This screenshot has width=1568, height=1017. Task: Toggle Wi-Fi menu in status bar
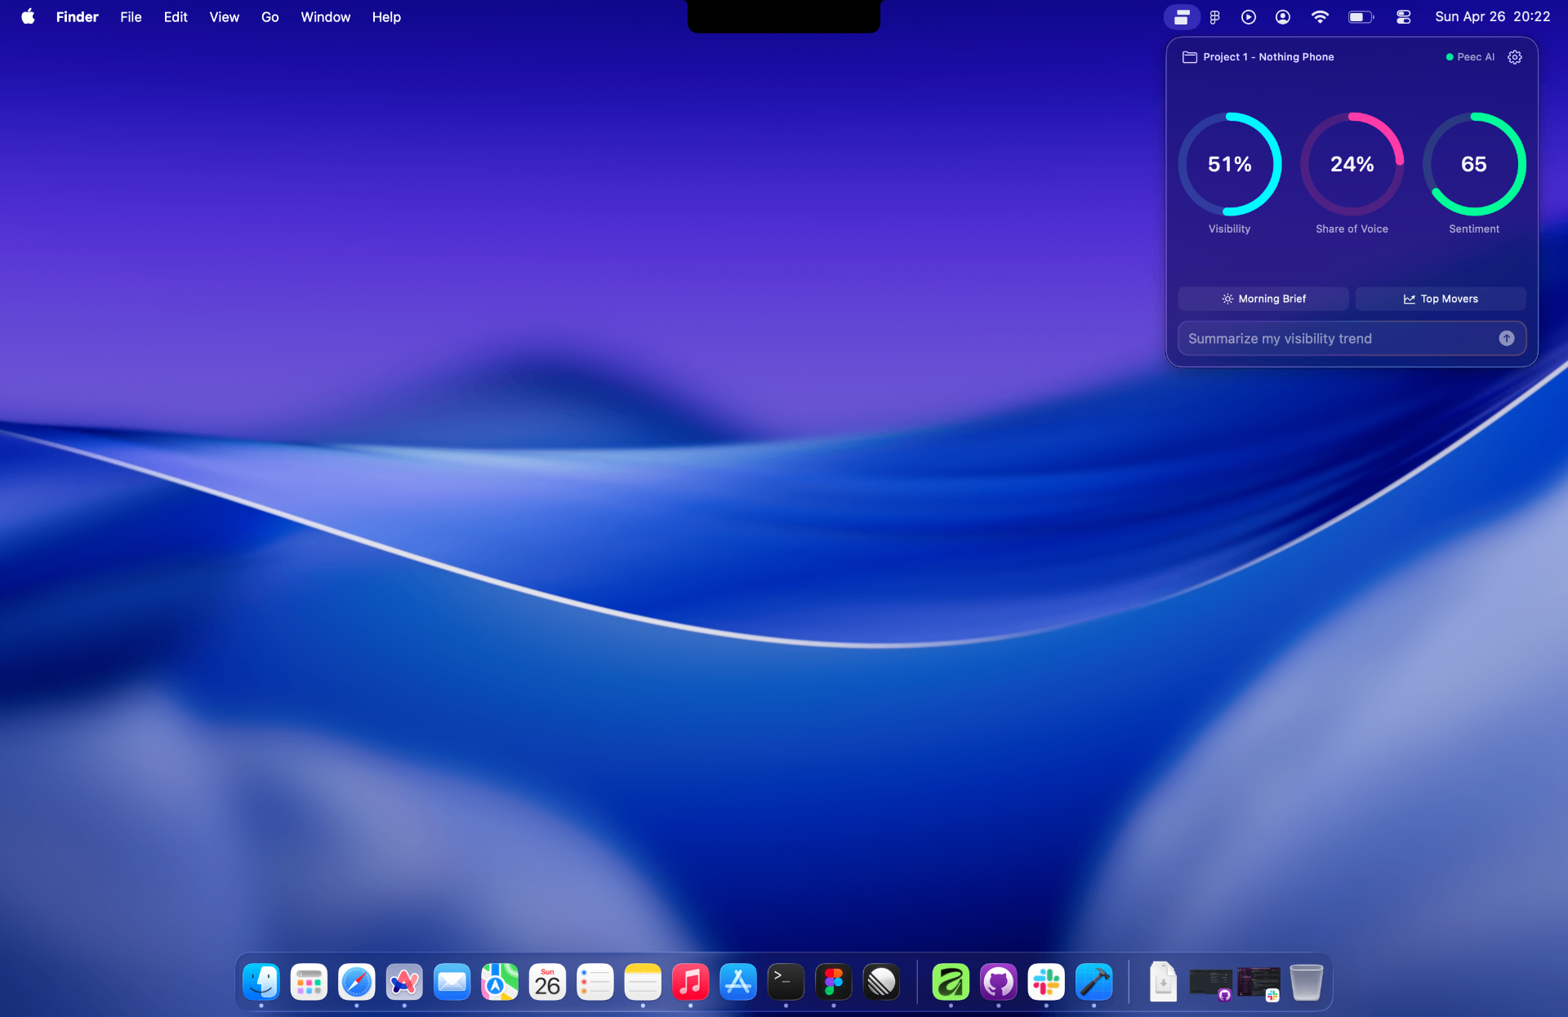click(1320, 17)
